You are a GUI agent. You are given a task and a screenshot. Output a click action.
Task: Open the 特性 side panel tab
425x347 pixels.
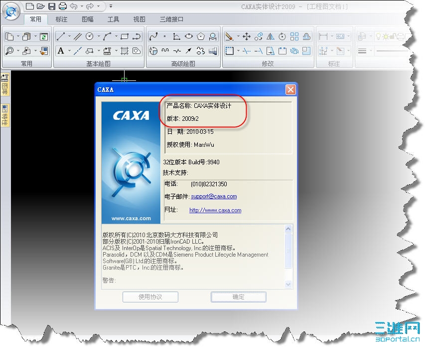[5, 115]
